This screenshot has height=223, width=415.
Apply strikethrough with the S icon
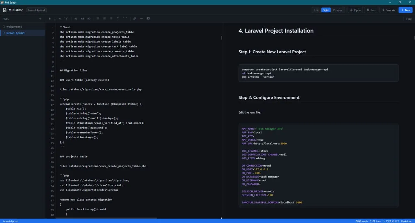pyautogui.click(x=60, y=19)
